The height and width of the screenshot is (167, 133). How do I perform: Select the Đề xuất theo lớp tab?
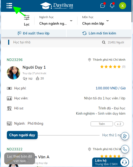pos(34,33)
